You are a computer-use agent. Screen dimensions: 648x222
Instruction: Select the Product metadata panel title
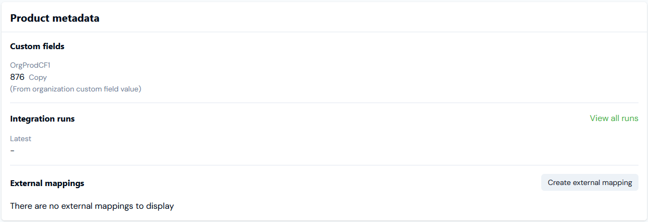(x=54, y=18)
